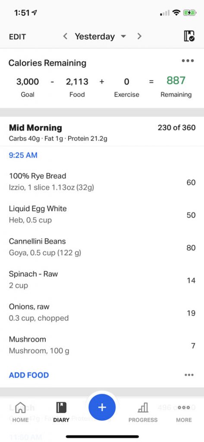
Task: Open Calories Remaining three-dot options
Action: [188, 60]
